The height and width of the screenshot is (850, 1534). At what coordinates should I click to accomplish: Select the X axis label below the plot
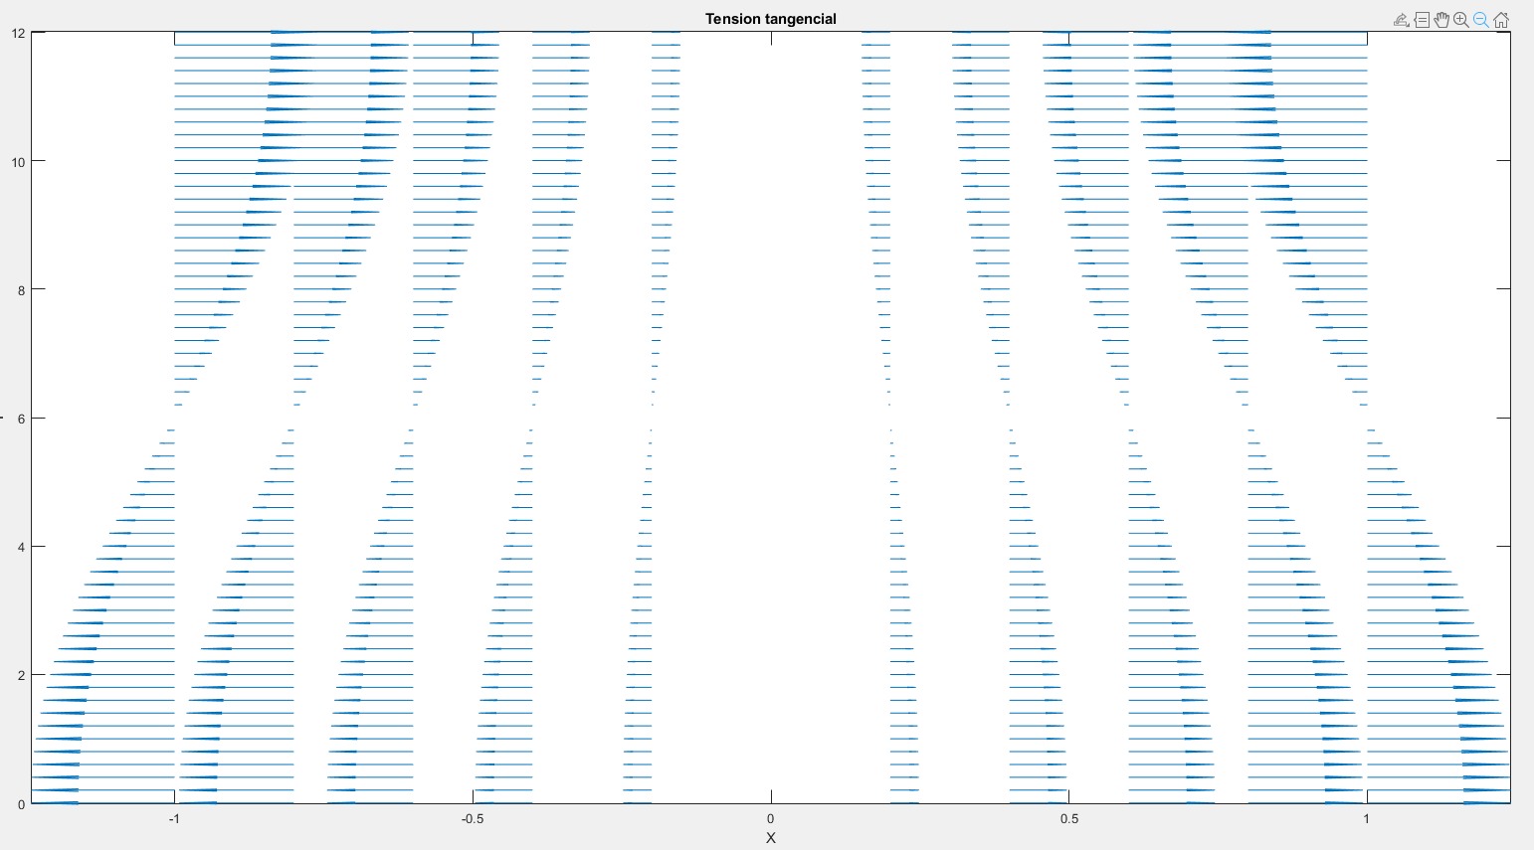[770, 838]
